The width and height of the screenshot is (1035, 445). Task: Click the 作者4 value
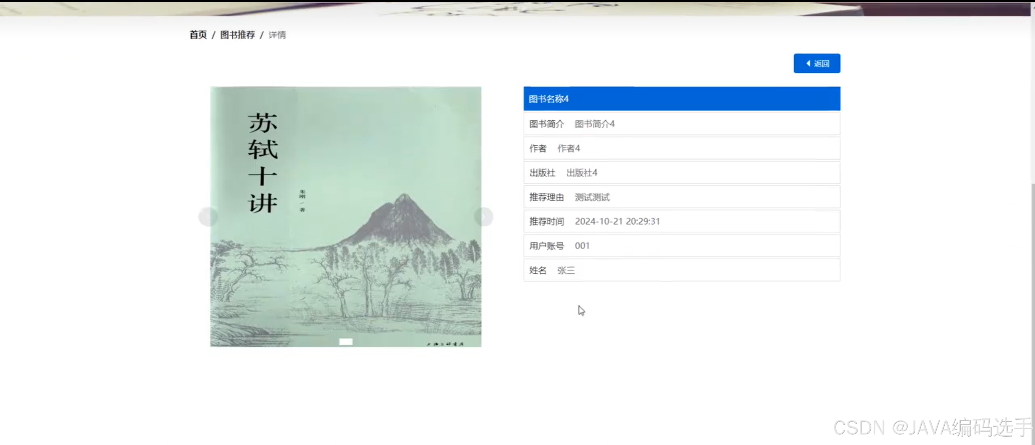(568, 149)
